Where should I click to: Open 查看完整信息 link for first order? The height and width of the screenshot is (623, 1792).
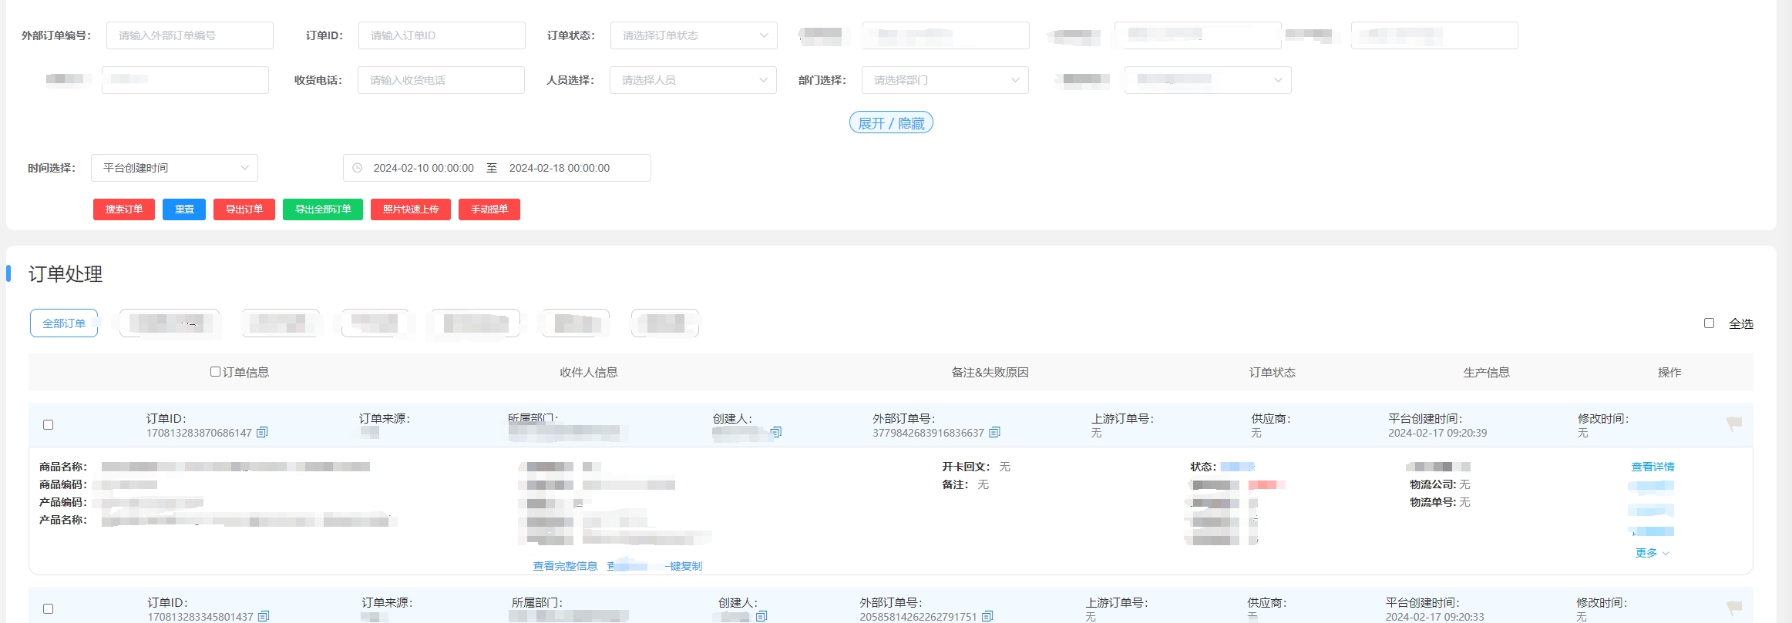pos(565,566)
